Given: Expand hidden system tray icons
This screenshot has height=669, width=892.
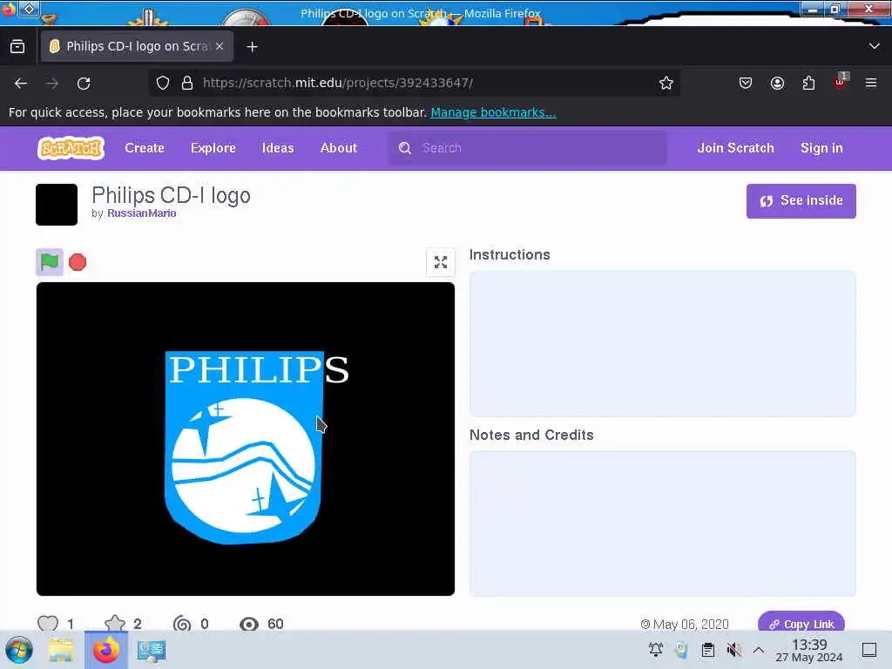Looking at the screenshot, I should (759, 650).
